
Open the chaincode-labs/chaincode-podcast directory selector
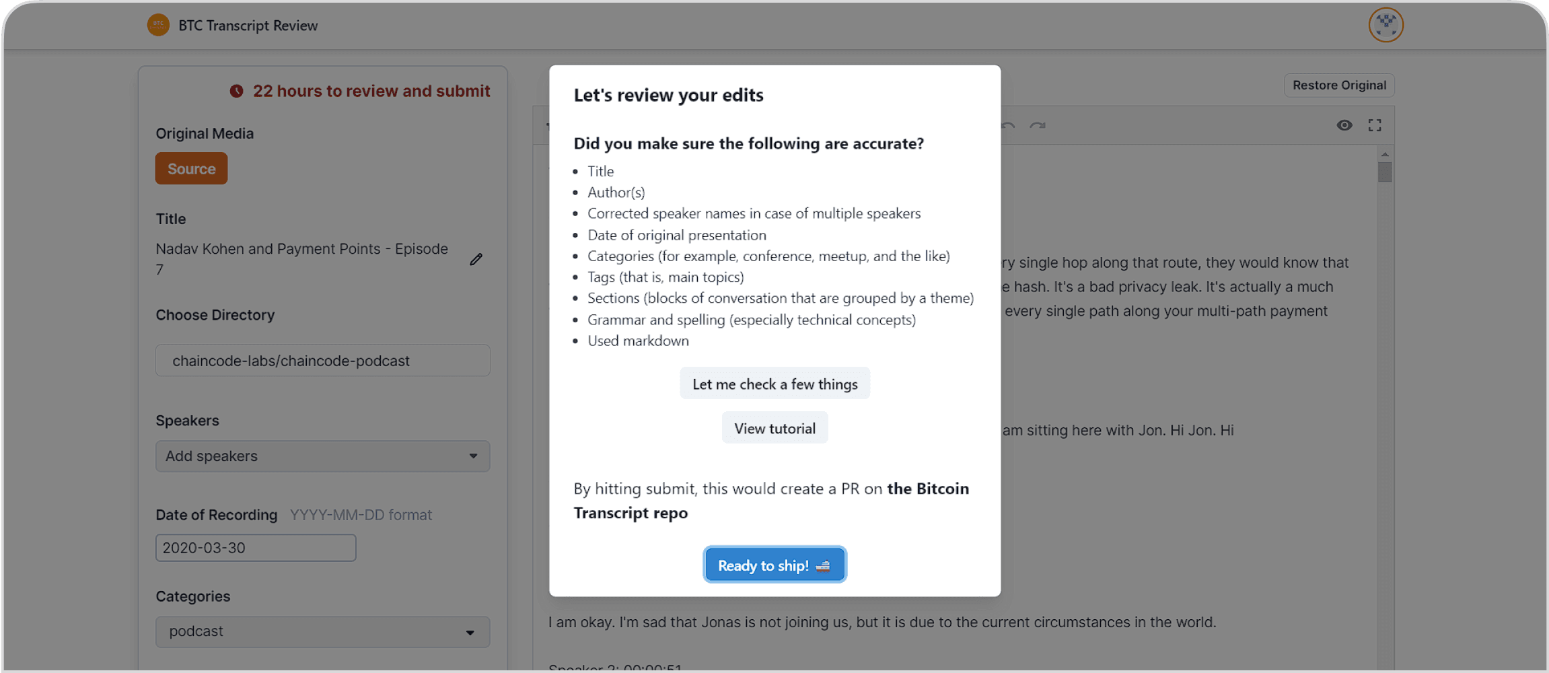(x=323, y=360)
